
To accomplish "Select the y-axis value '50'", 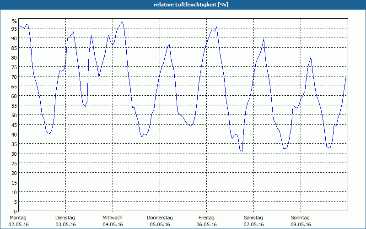I will (x=15, y=115).
